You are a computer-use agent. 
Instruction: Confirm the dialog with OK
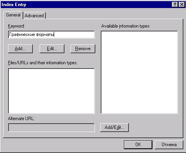tap(138, 145)
